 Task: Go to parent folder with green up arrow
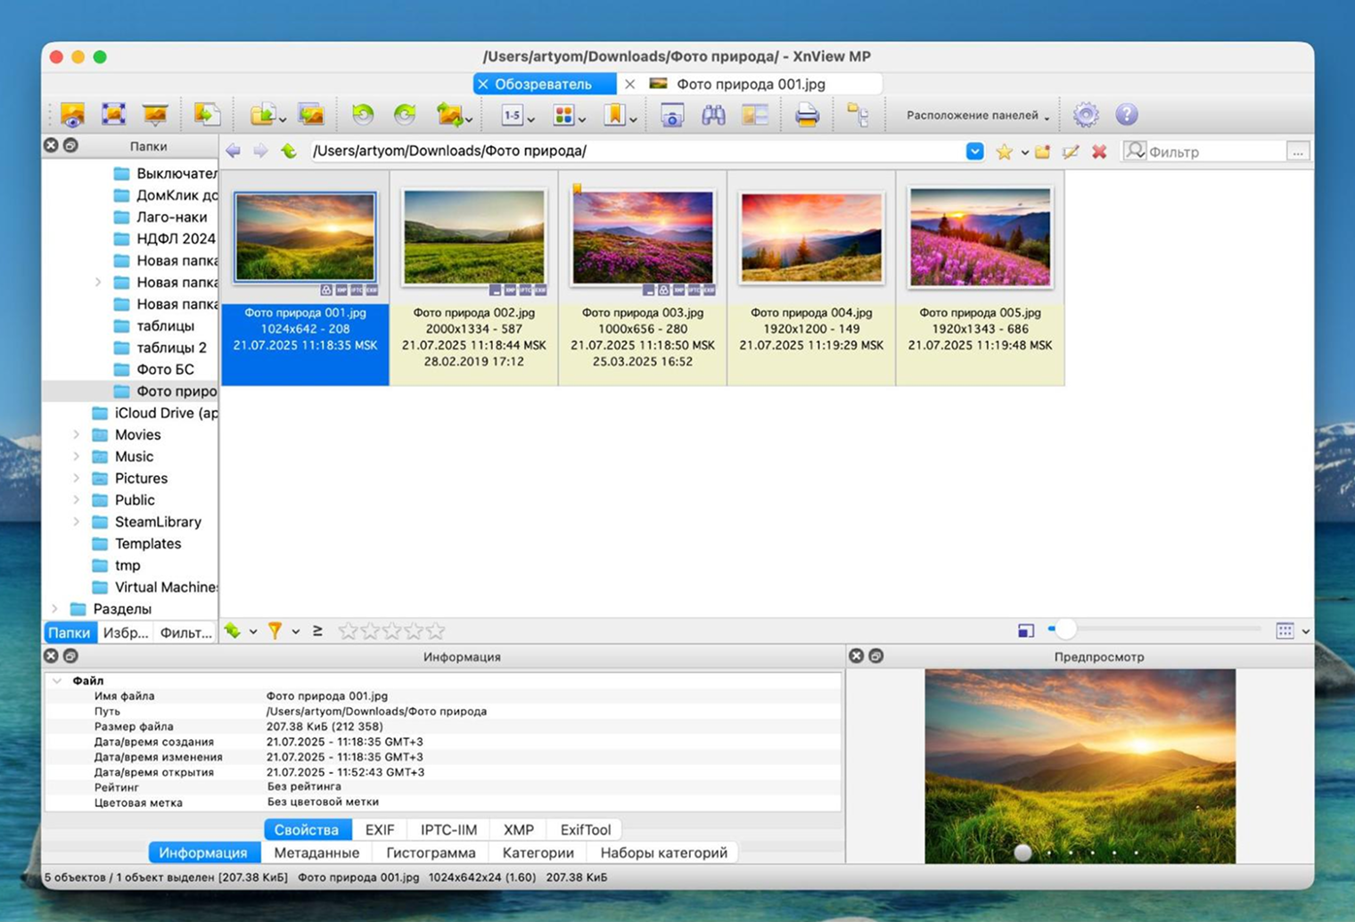(289, 151)
